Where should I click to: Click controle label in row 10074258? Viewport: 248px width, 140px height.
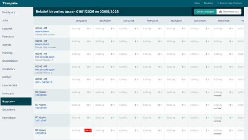tap(217, 134)
